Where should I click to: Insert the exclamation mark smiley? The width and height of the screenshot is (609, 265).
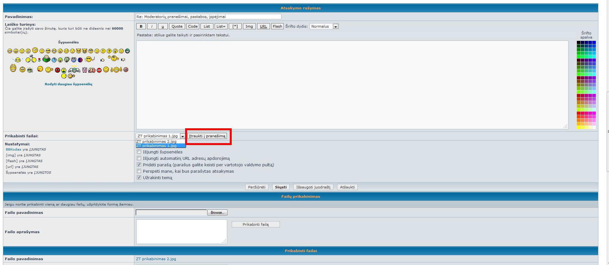[103, 51]
